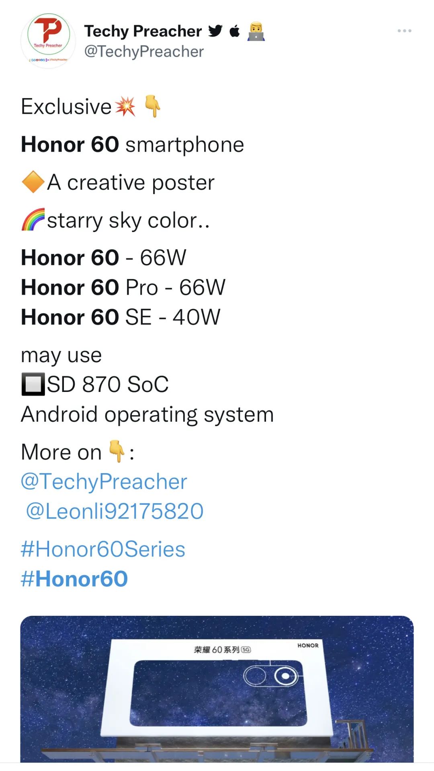The width and height of the screenshot is (434, 771).
Task: Click the technologist emoji in the header
Action: (256, 32)
